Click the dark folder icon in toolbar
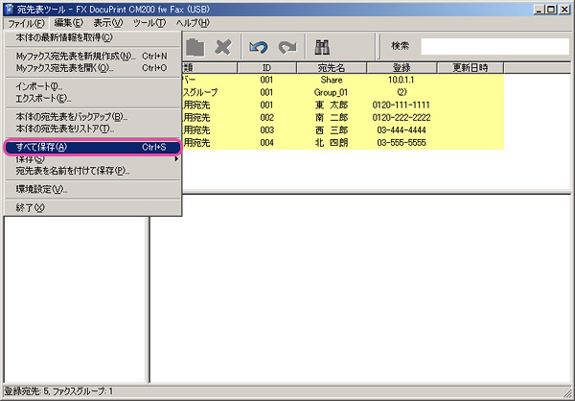Image resolution: width=575 pixels, height=401 pixels. [x=195, y=46]
